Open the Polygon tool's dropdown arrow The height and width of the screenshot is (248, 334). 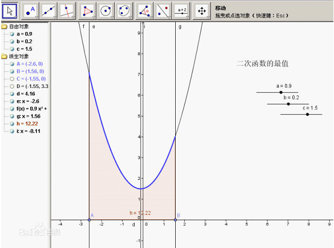pos(93,17)
